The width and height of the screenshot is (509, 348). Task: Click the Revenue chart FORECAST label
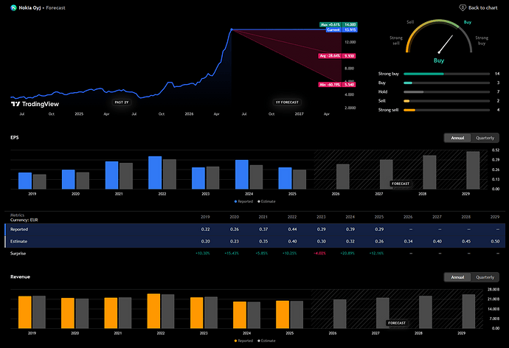pos(397,323)
